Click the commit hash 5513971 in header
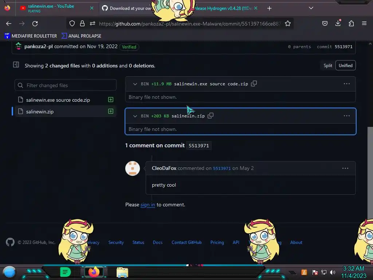Screen dimensions: 373x280 click(x=343, y=47)
